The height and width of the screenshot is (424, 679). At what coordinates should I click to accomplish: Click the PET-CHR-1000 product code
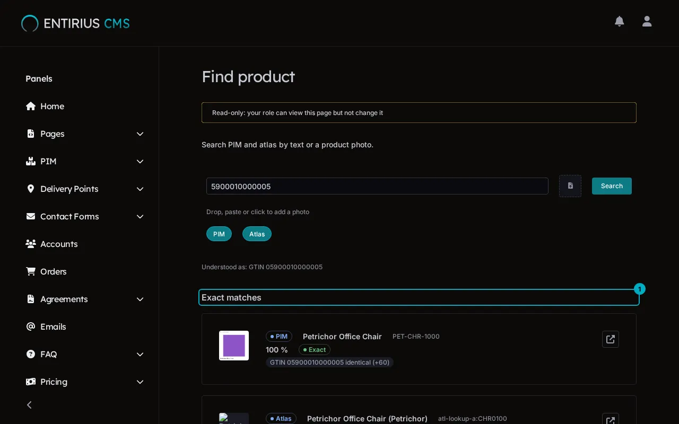416,337
